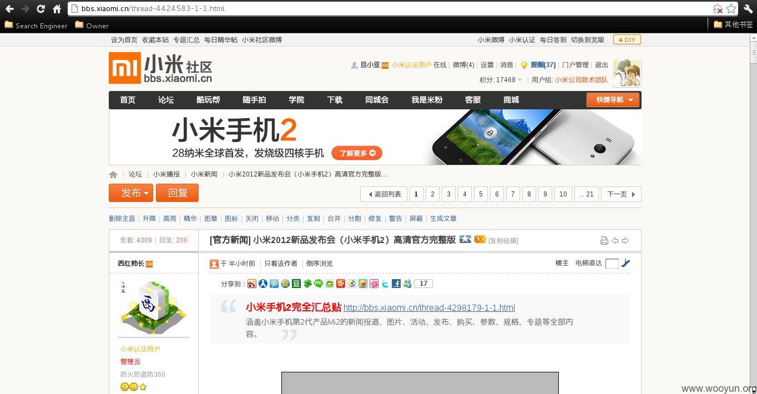Click the Xiaomi MI logo
Image resolution: width=757 pixels, height=394 pixels.
point(124,68)
